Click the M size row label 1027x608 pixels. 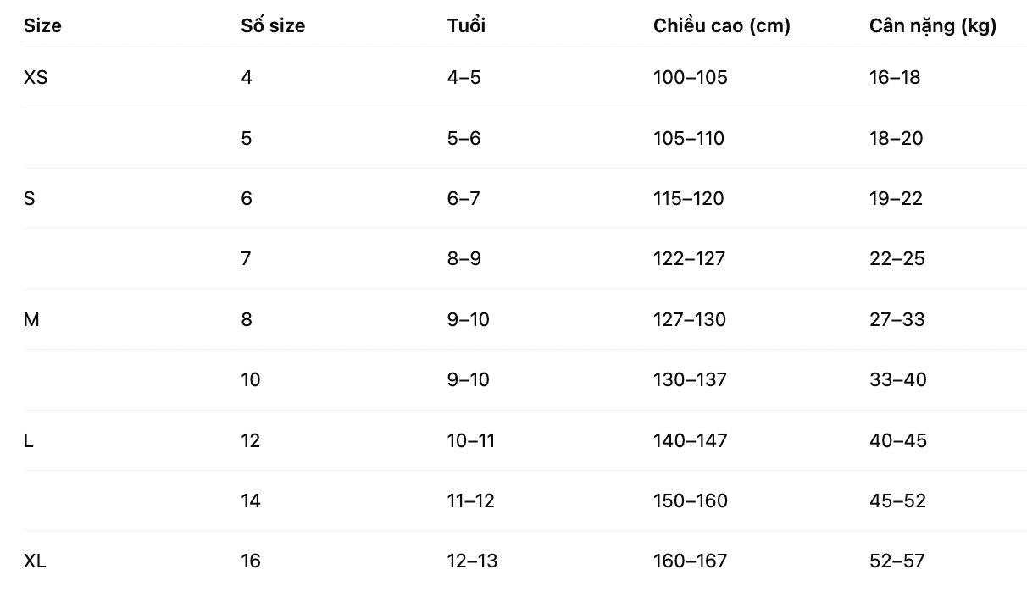(x=31, y=320)
